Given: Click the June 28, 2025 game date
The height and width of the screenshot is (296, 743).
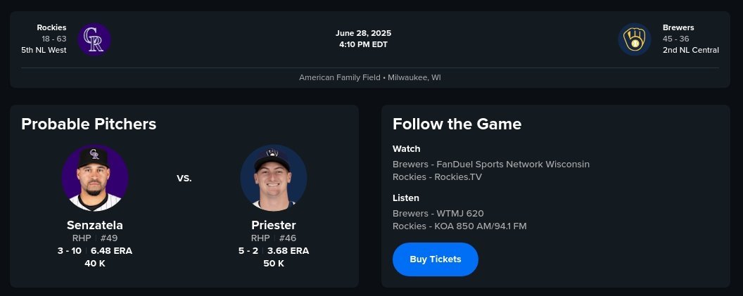Looking at the screenshot, I should 363,33.
